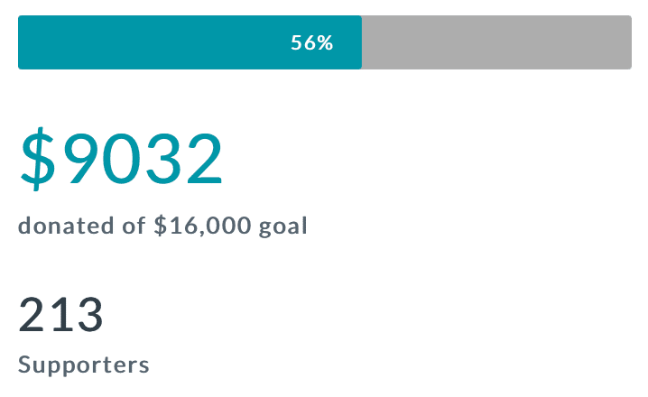The image size is (648, 397).
Task: Click the right end of the gray progress track
Action: coord(627,42)
